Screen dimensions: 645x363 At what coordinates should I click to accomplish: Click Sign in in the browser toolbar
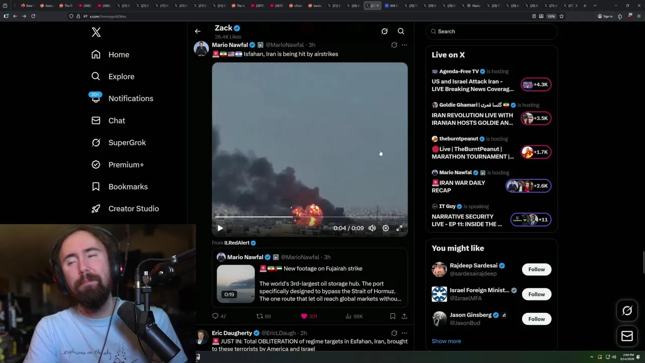(x=605, y=16)
